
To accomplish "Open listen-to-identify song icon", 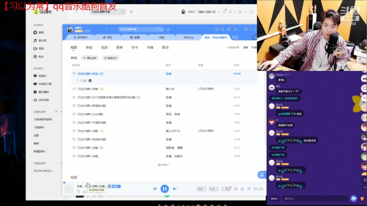I will [168, 29].
